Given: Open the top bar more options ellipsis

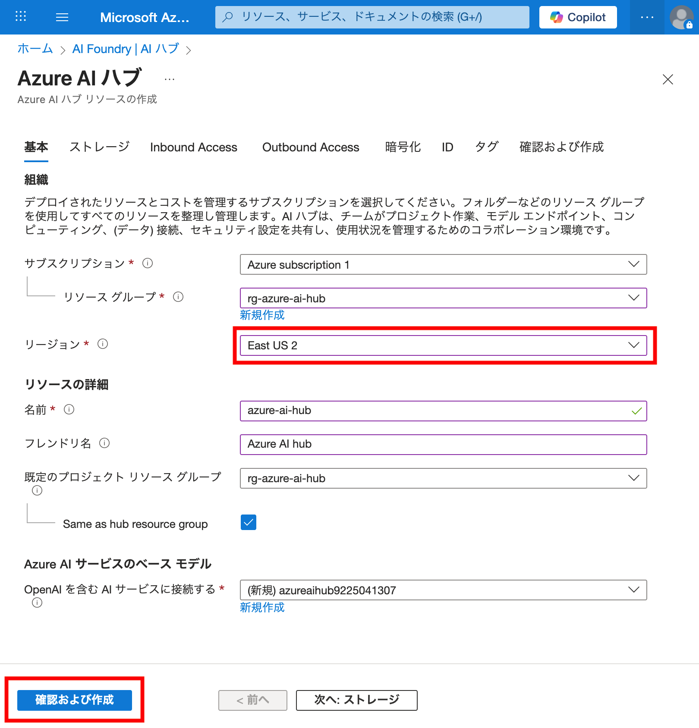Looking at the screenshot, I should (x=647, y=17).
